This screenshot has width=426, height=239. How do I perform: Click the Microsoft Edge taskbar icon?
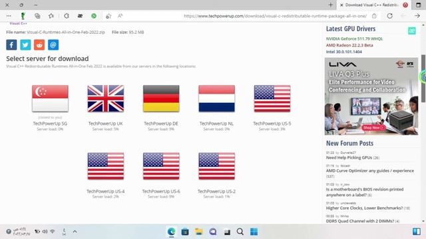172,232
